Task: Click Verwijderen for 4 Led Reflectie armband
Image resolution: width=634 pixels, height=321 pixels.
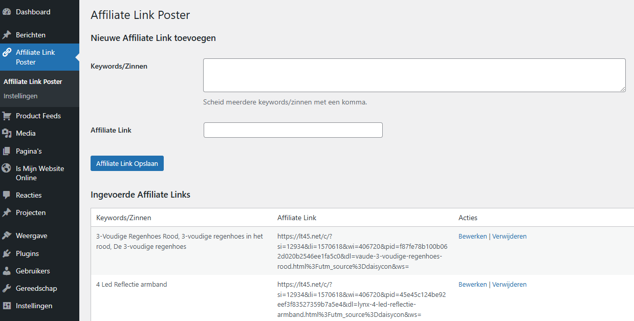Action: coord(509,284)
